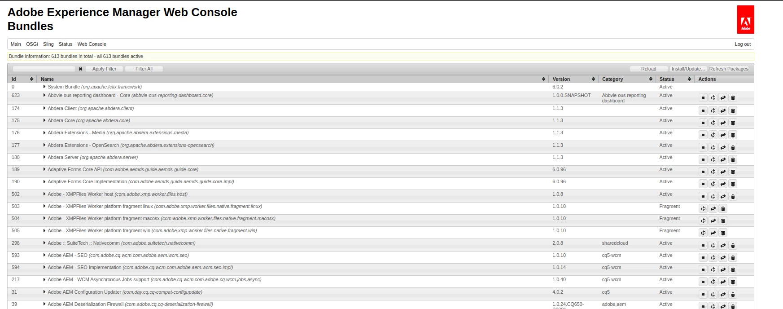Image resolution: width=783 pixels, height=309 pixels.
Task: Click the Adobe logo
Action: pyautogui.click(x=745, y=20)
